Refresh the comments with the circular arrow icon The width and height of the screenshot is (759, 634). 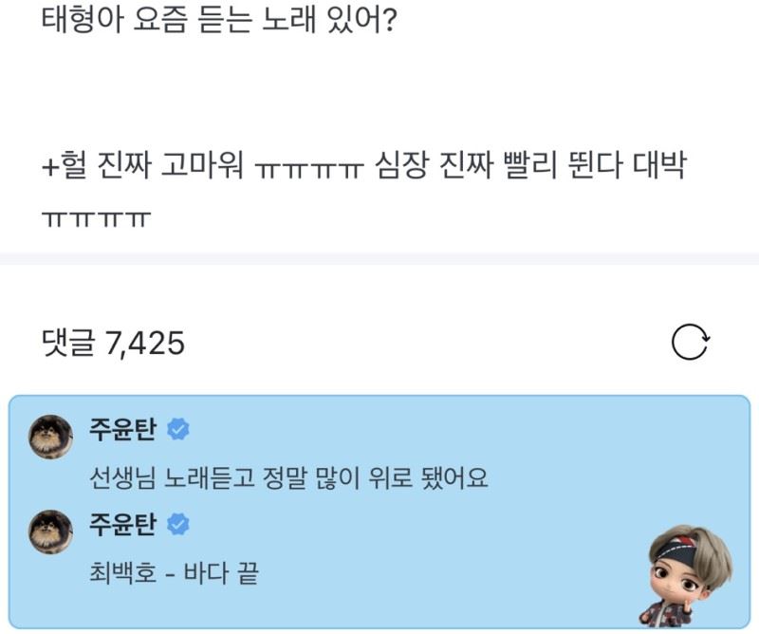(691, 342)
